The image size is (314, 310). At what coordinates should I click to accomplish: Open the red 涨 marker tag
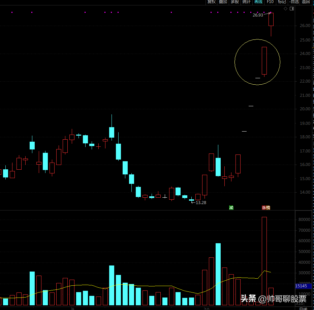click(x=264, y=207)
